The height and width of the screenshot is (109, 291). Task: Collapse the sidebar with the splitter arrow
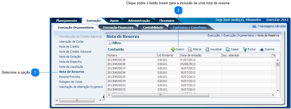(x=103, y=96)
